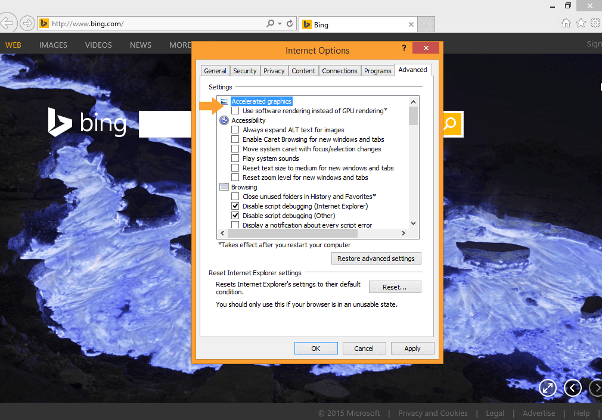The width and height of the screenshot is (602, 420).
Task: Check Always expand ALT text for images
Action: 235,130
